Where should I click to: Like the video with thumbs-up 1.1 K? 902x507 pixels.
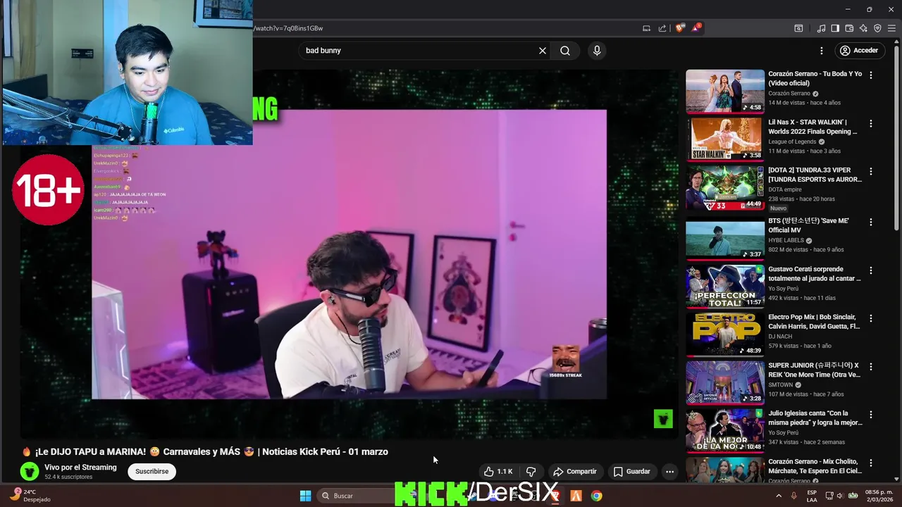(x=498, y=472)
